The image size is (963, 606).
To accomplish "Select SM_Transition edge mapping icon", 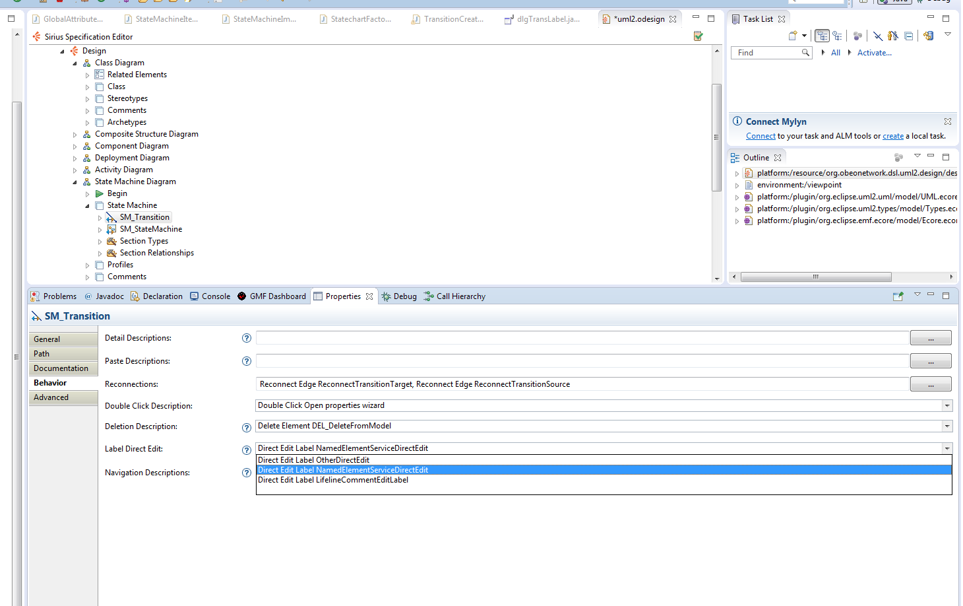I will pyautogui.click(x=111, y=217).
